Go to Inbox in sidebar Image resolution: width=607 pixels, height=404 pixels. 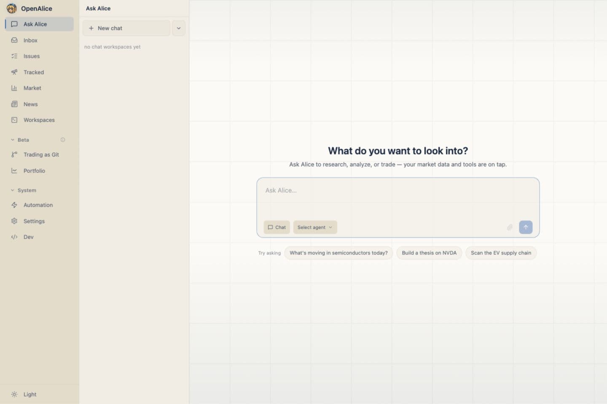(x=39, y=40)
